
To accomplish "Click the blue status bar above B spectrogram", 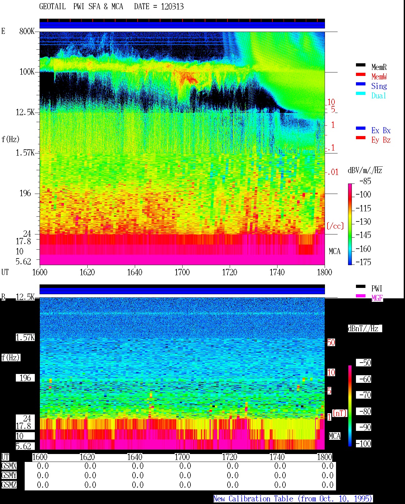I will pos(182,291).
